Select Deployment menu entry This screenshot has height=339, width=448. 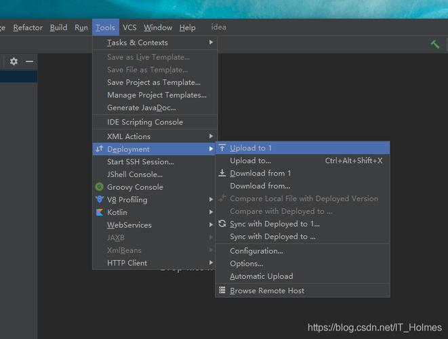click(154, 149)
